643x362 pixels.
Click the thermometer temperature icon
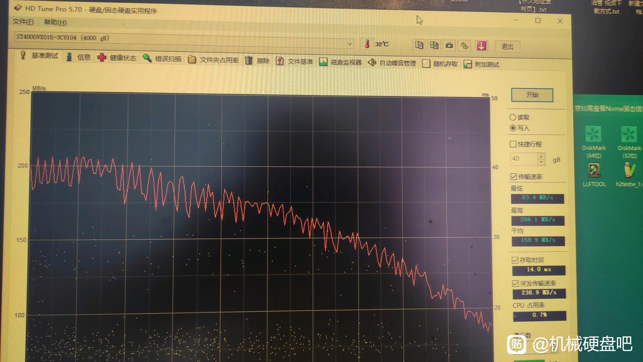point(367,44)
